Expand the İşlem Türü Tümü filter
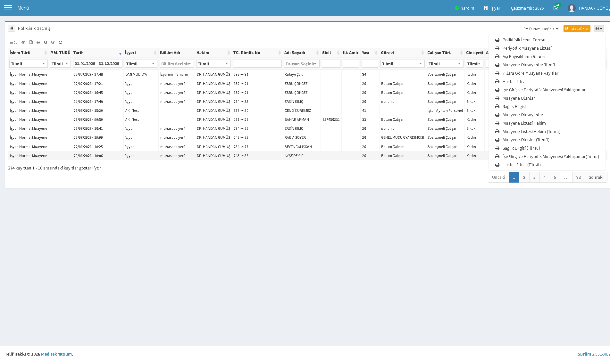The width and height of the screenshot is (610, 362). point(29,64)
